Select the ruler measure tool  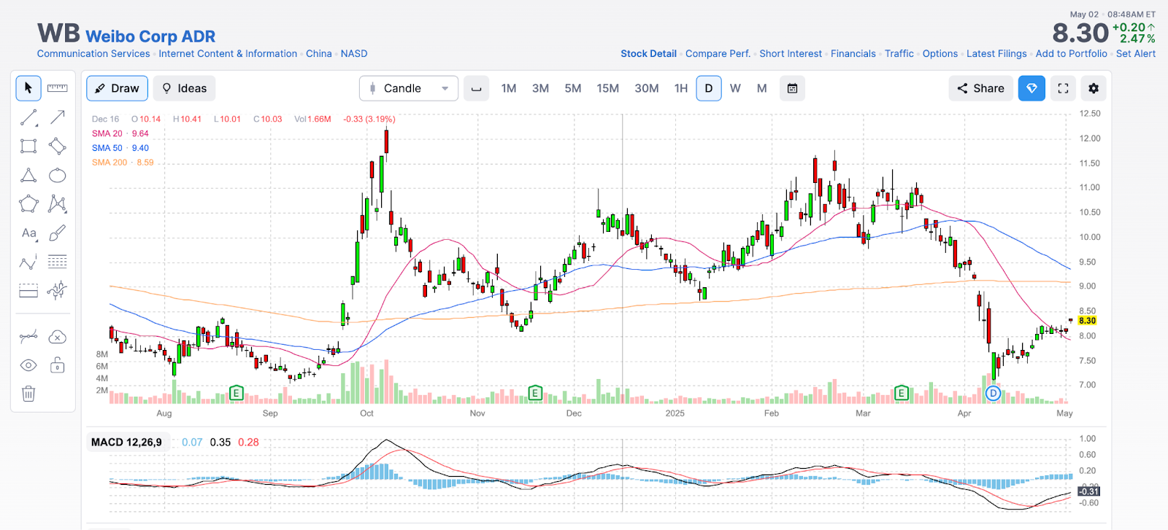pos(57,88)
